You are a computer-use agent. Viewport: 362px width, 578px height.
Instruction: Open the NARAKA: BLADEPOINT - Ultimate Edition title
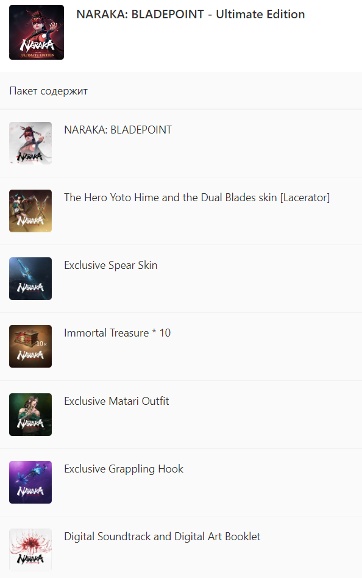click(190, 15)
